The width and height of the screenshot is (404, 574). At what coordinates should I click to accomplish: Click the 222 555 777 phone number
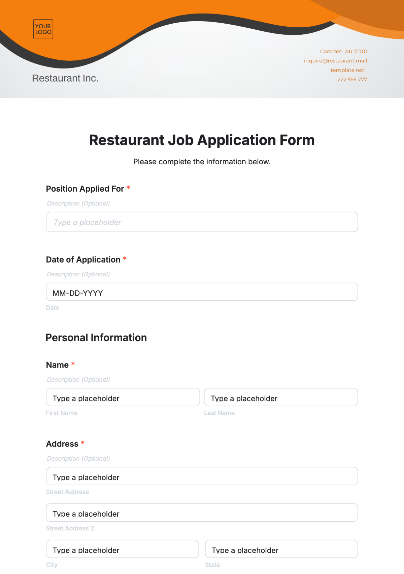352,80
